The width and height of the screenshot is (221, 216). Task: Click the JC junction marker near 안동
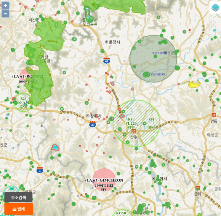[214, 115]
